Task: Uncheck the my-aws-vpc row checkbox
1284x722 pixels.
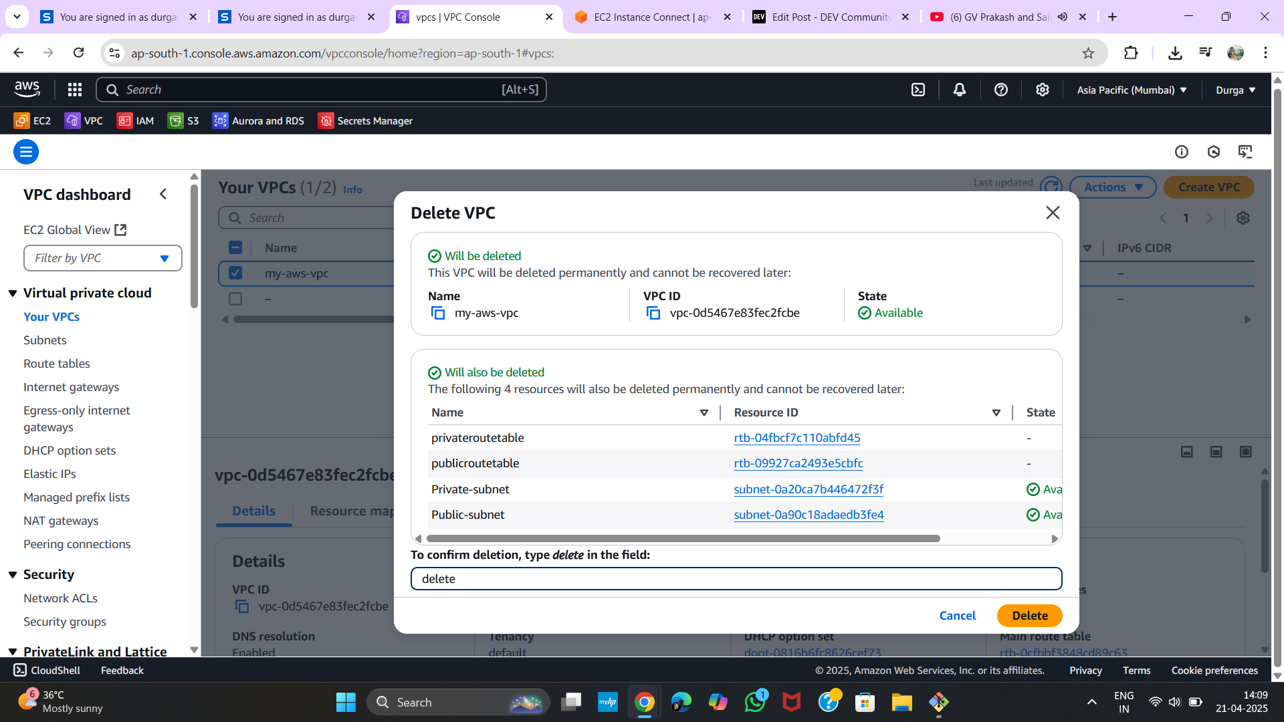Action: click(x=235, y=273)
